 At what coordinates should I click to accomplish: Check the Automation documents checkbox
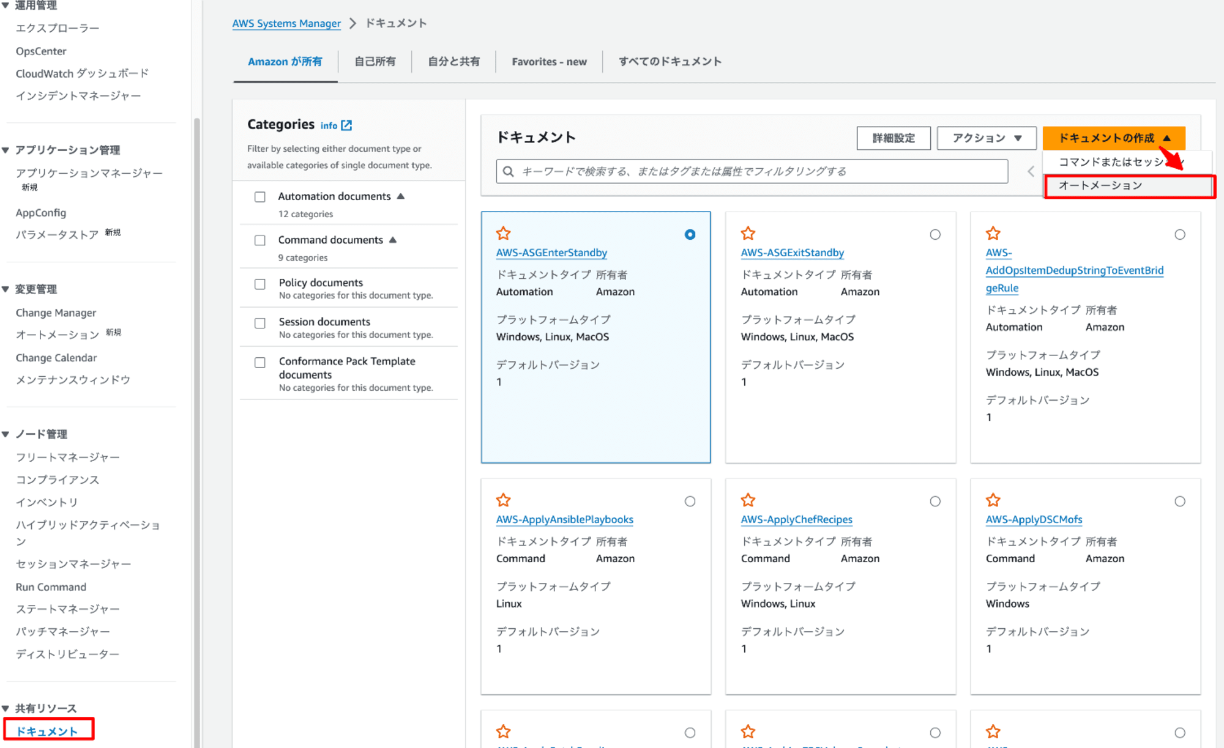[x=260, y=197]
